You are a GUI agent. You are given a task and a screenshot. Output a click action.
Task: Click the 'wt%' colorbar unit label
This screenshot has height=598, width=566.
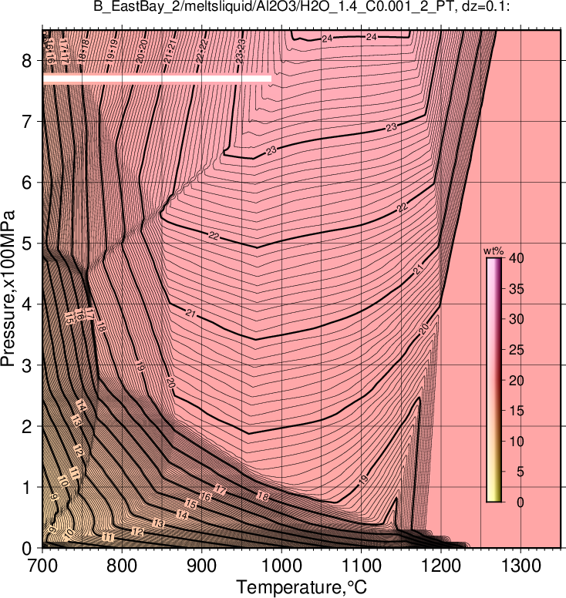point(494,251)
